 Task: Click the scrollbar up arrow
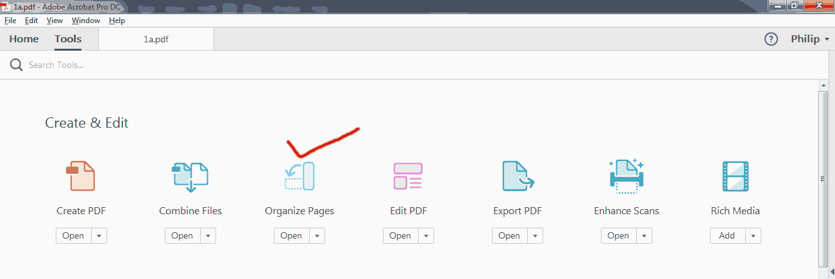824,85
